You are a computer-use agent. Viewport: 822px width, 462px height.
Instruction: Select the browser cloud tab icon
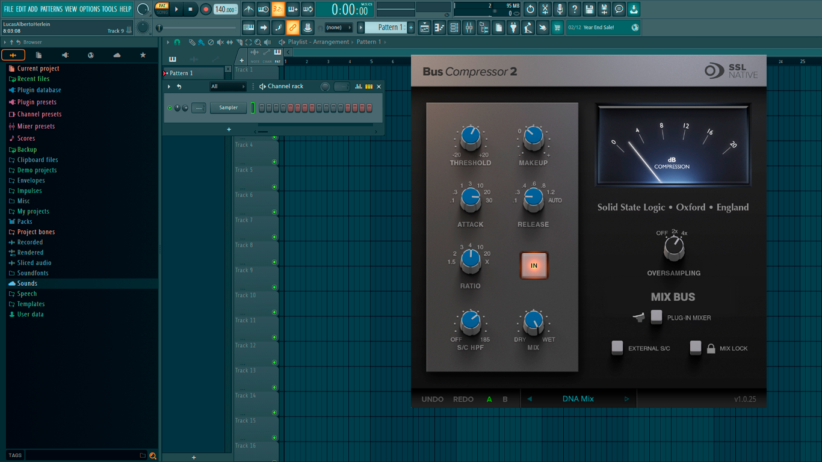pos(117,55)
